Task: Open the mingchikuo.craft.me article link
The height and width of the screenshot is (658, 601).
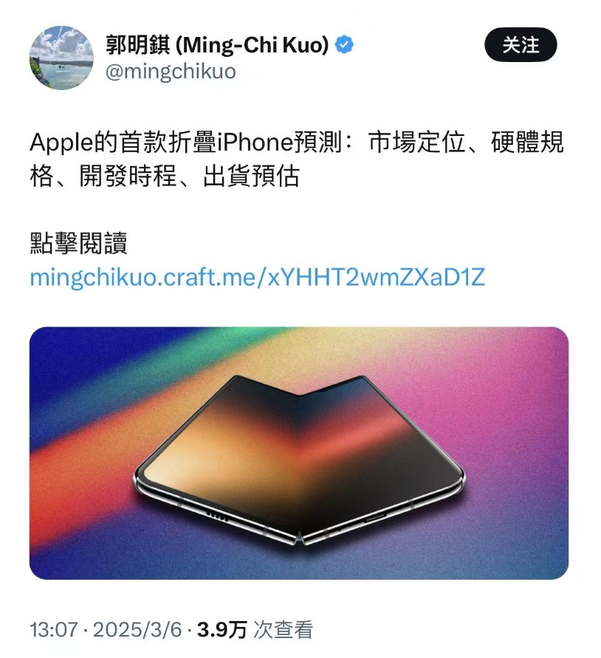Action: (257, 277)
